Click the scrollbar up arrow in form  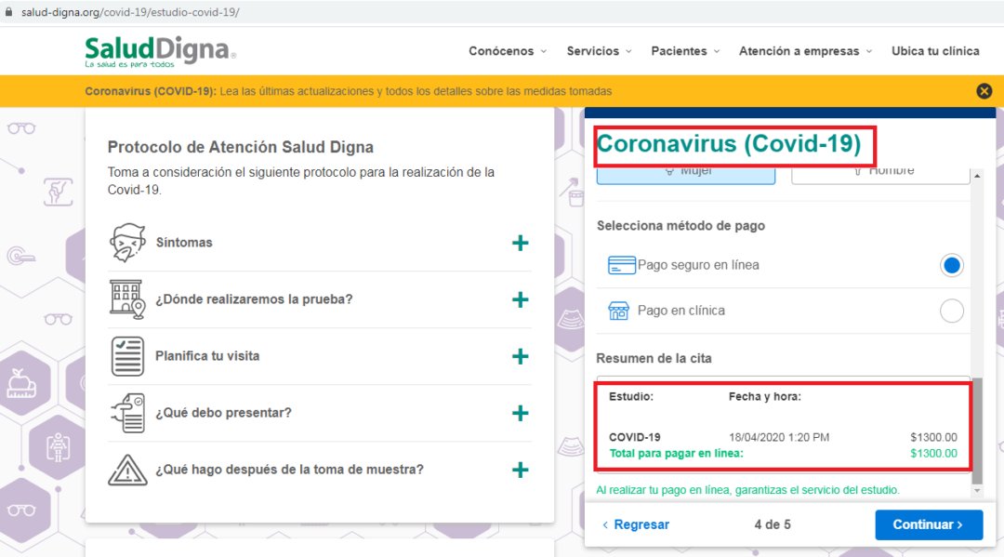976,176
